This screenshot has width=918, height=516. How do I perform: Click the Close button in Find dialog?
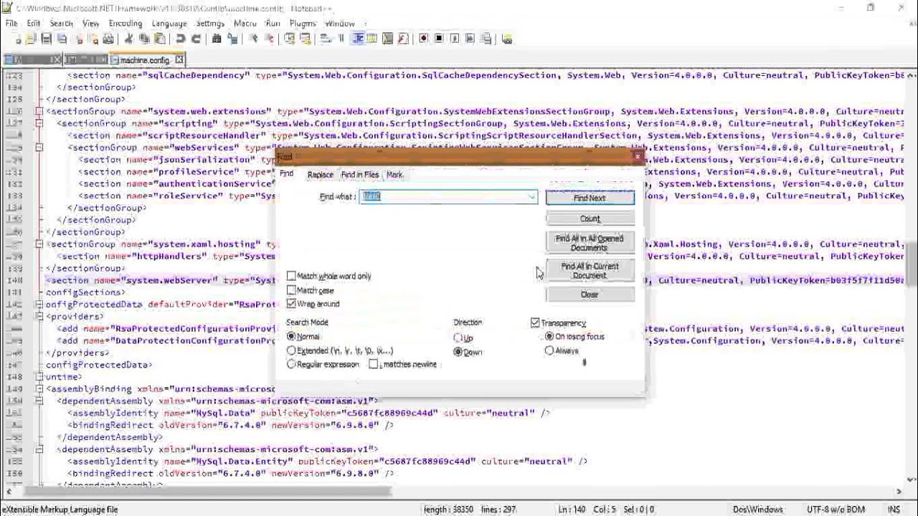(590, 295)
